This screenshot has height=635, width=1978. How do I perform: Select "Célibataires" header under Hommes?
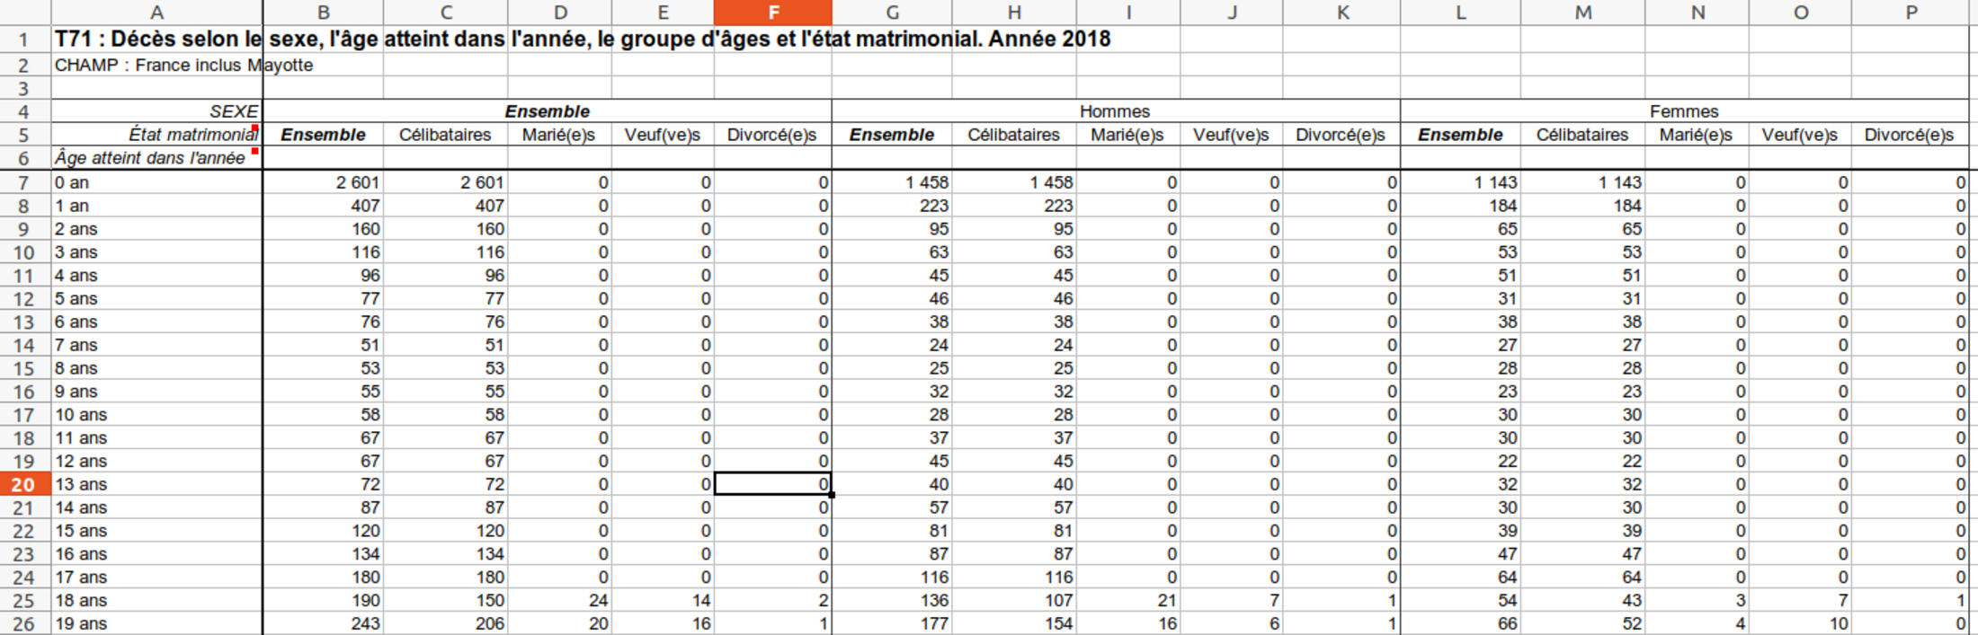pos(1013,135)
